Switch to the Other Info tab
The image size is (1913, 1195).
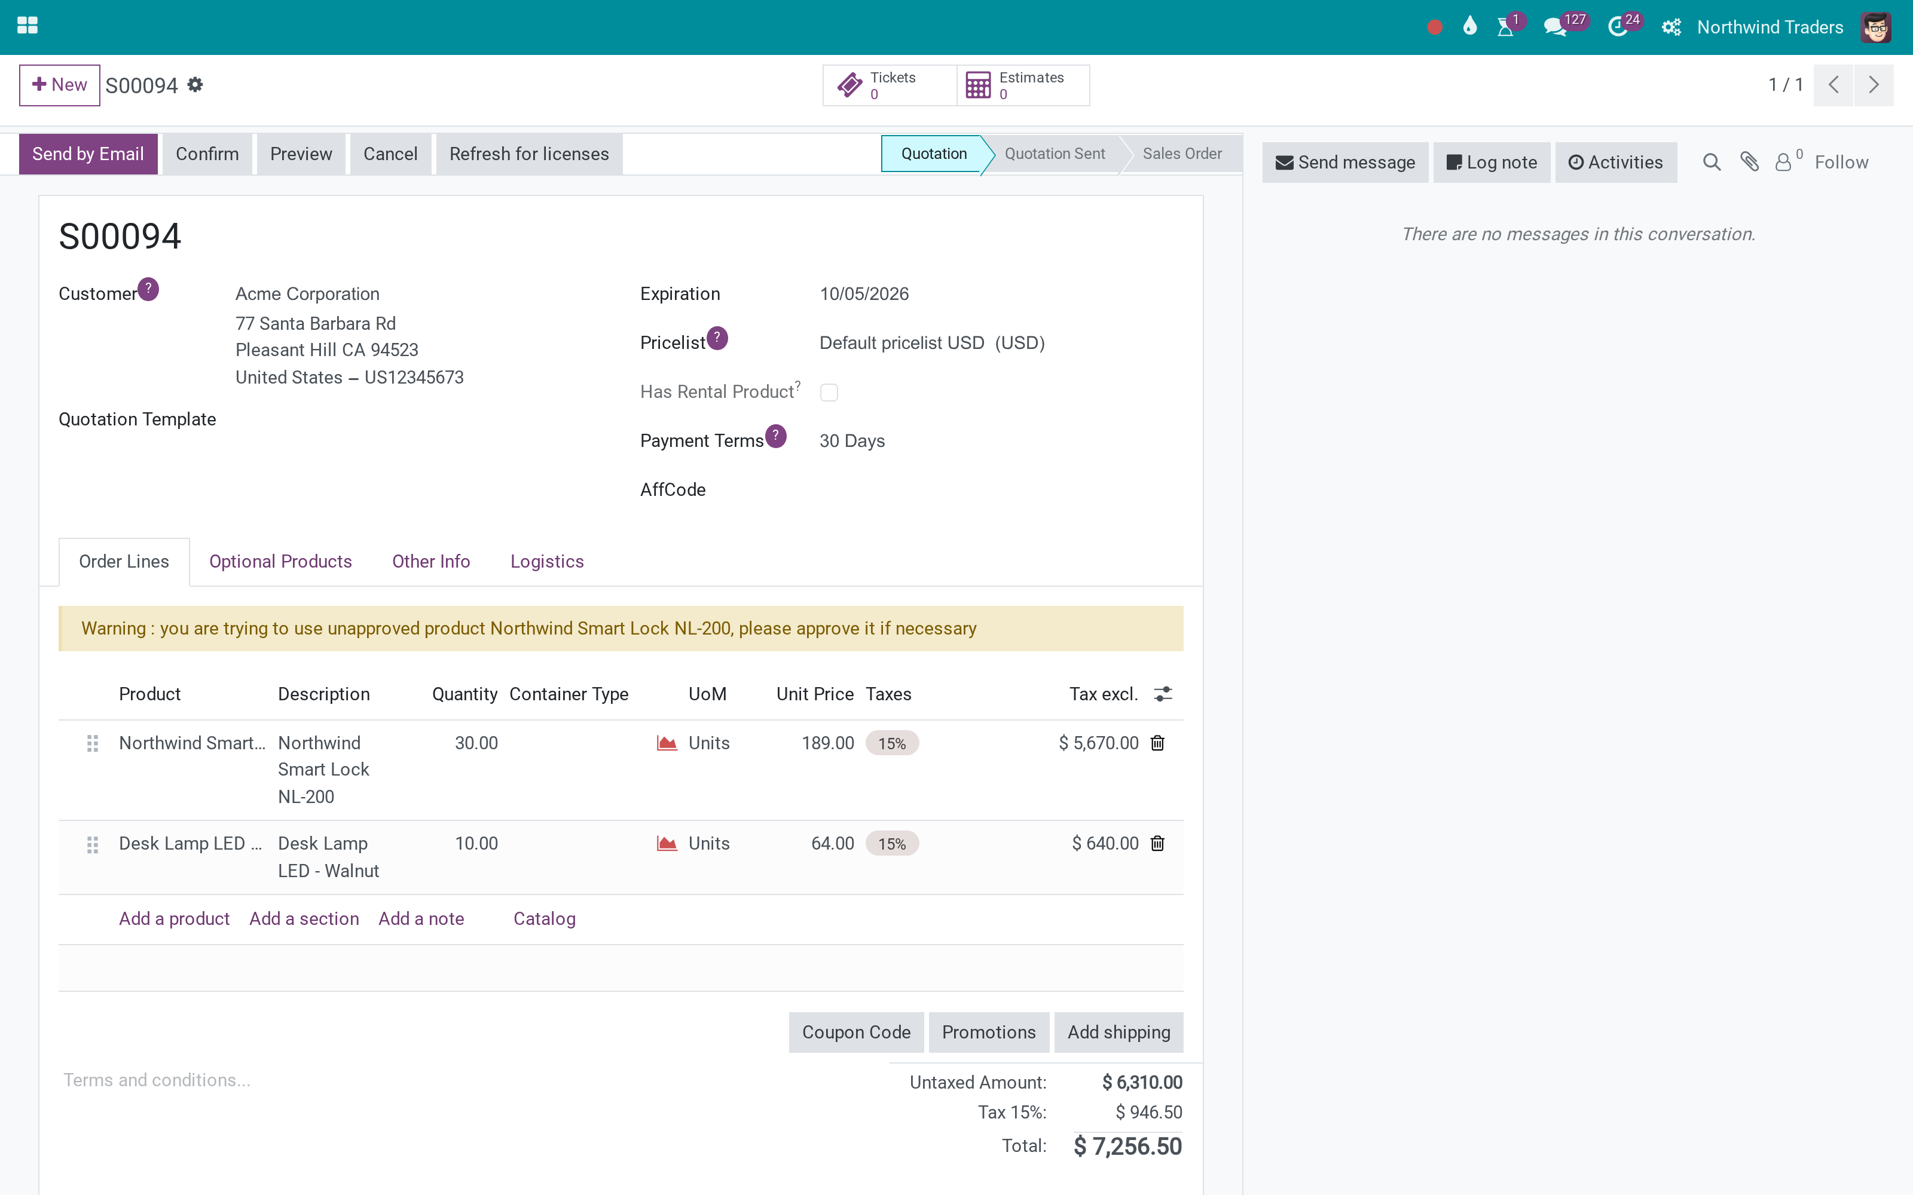click(431, 561)
